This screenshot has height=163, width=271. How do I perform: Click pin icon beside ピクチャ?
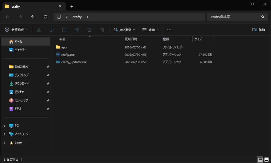click(x=48, y=92)
